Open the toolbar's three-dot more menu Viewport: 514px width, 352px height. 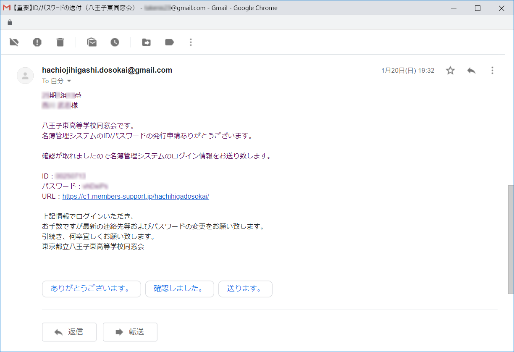(191, 42)
